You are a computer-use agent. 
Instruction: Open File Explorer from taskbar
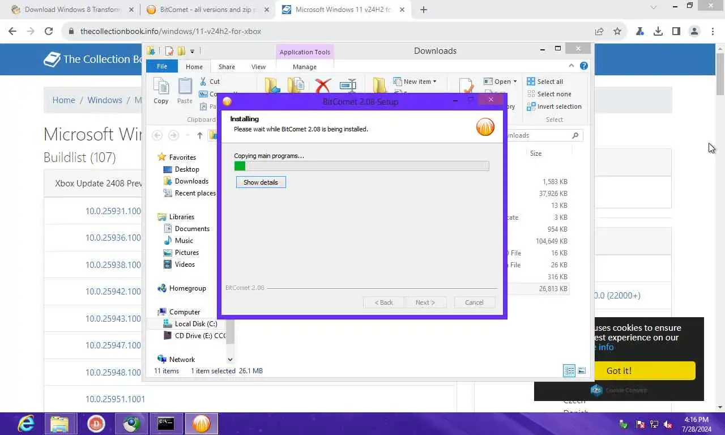(59, 424)
